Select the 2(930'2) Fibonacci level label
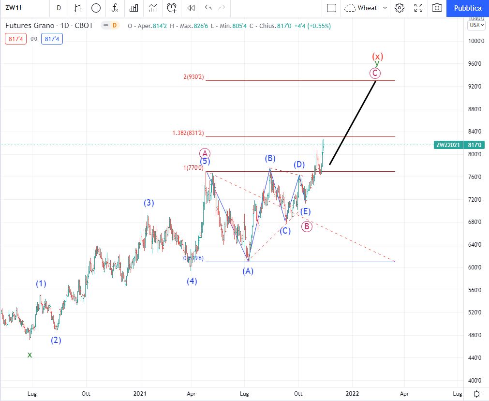 tap(193, 77)
